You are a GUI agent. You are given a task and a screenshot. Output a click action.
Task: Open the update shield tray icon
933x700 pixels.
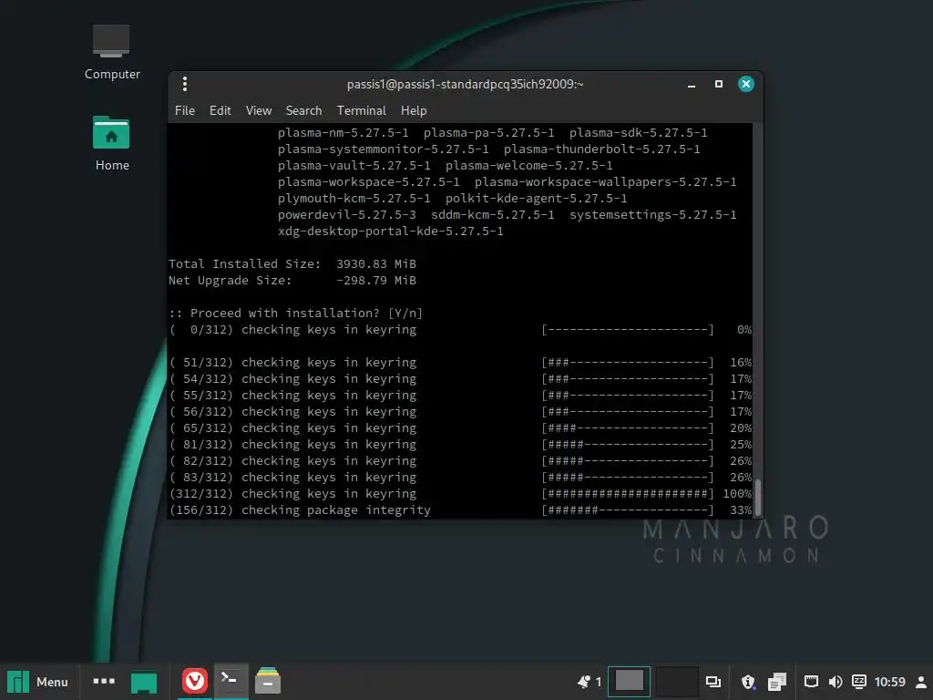[748, 682]
